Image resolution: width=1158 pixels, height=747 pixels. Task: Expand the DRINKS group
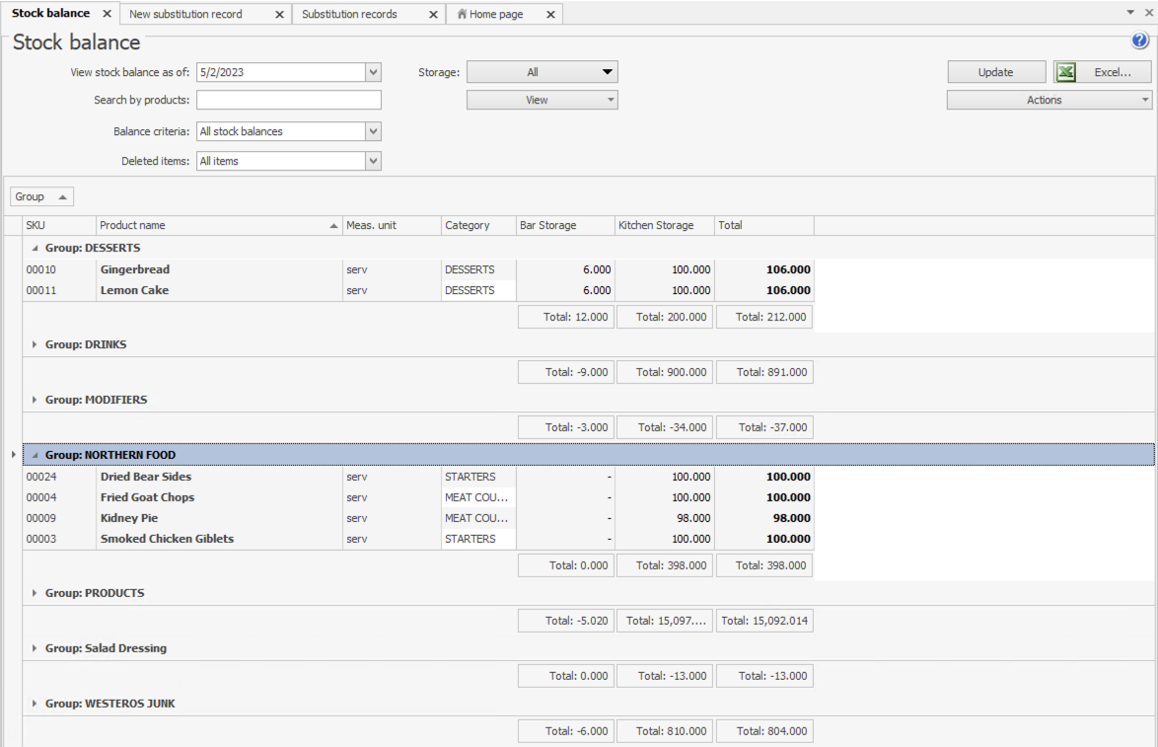[36, 345]
